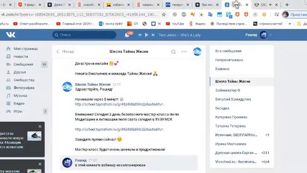The width and height of the screenshot is (307, 173).
Task: Open VK bookmark in bookmarks bar
Action: click(x=156, y=24)
